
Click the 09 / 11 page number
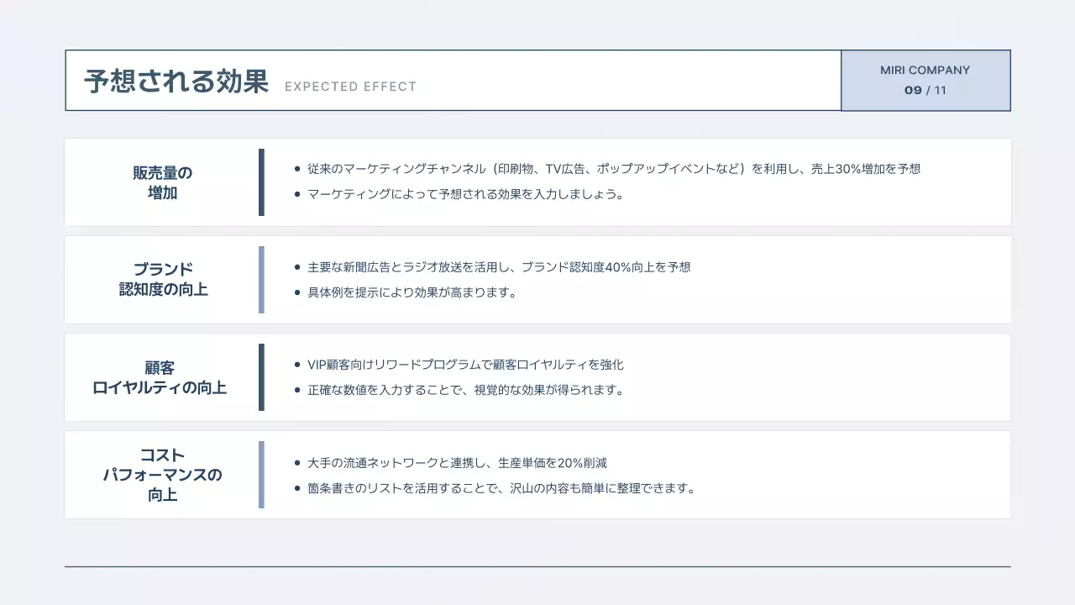925,91
